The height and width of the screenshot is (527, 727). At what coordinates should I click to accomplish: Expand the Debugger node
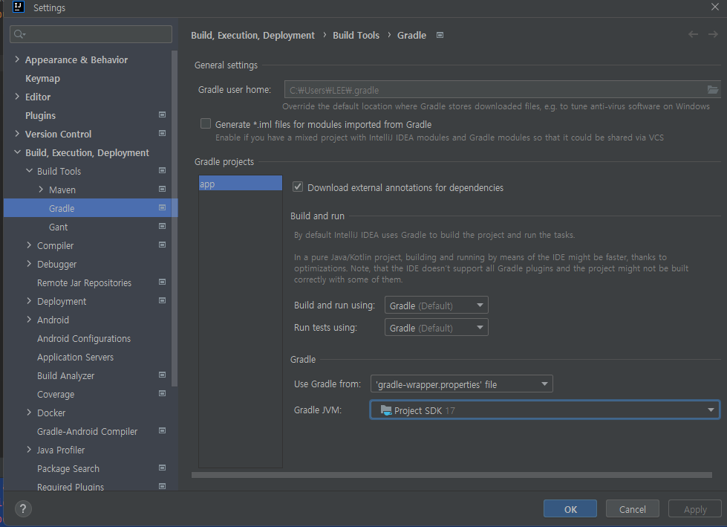[29, 263]
